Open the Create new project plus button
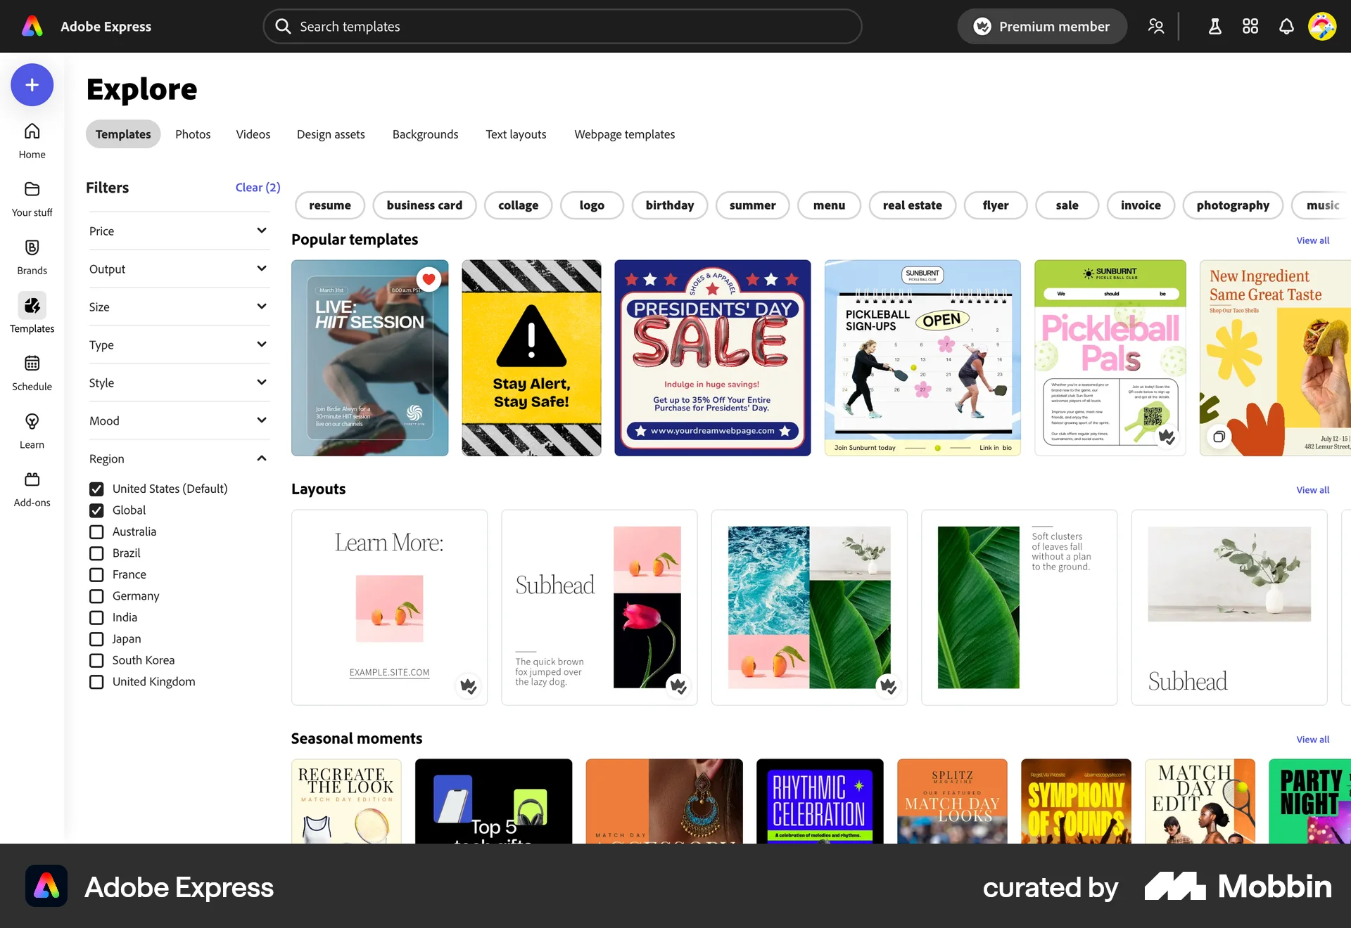The width and height of the screenshot is (1351, 928). [32, 84]
